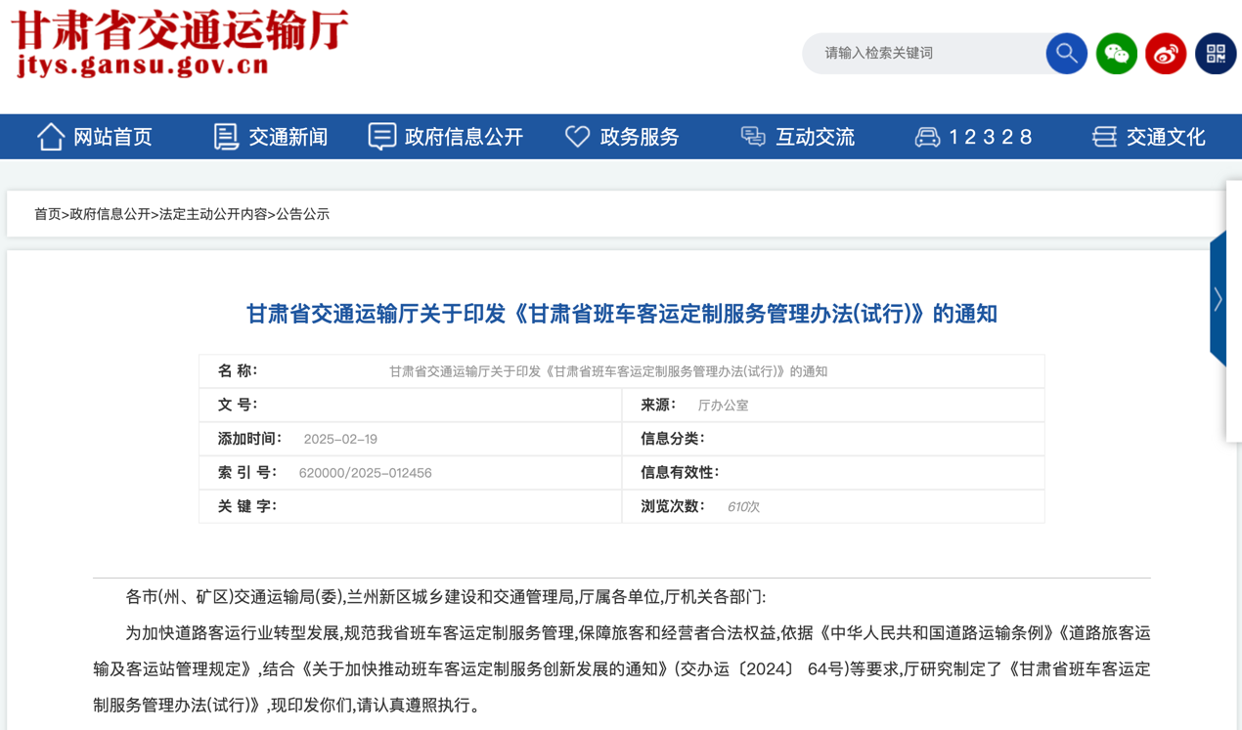The height and width of the screenshot is (730, 1242).
Task: Show the QR code icon
Action: click(x=1216, y=54)
